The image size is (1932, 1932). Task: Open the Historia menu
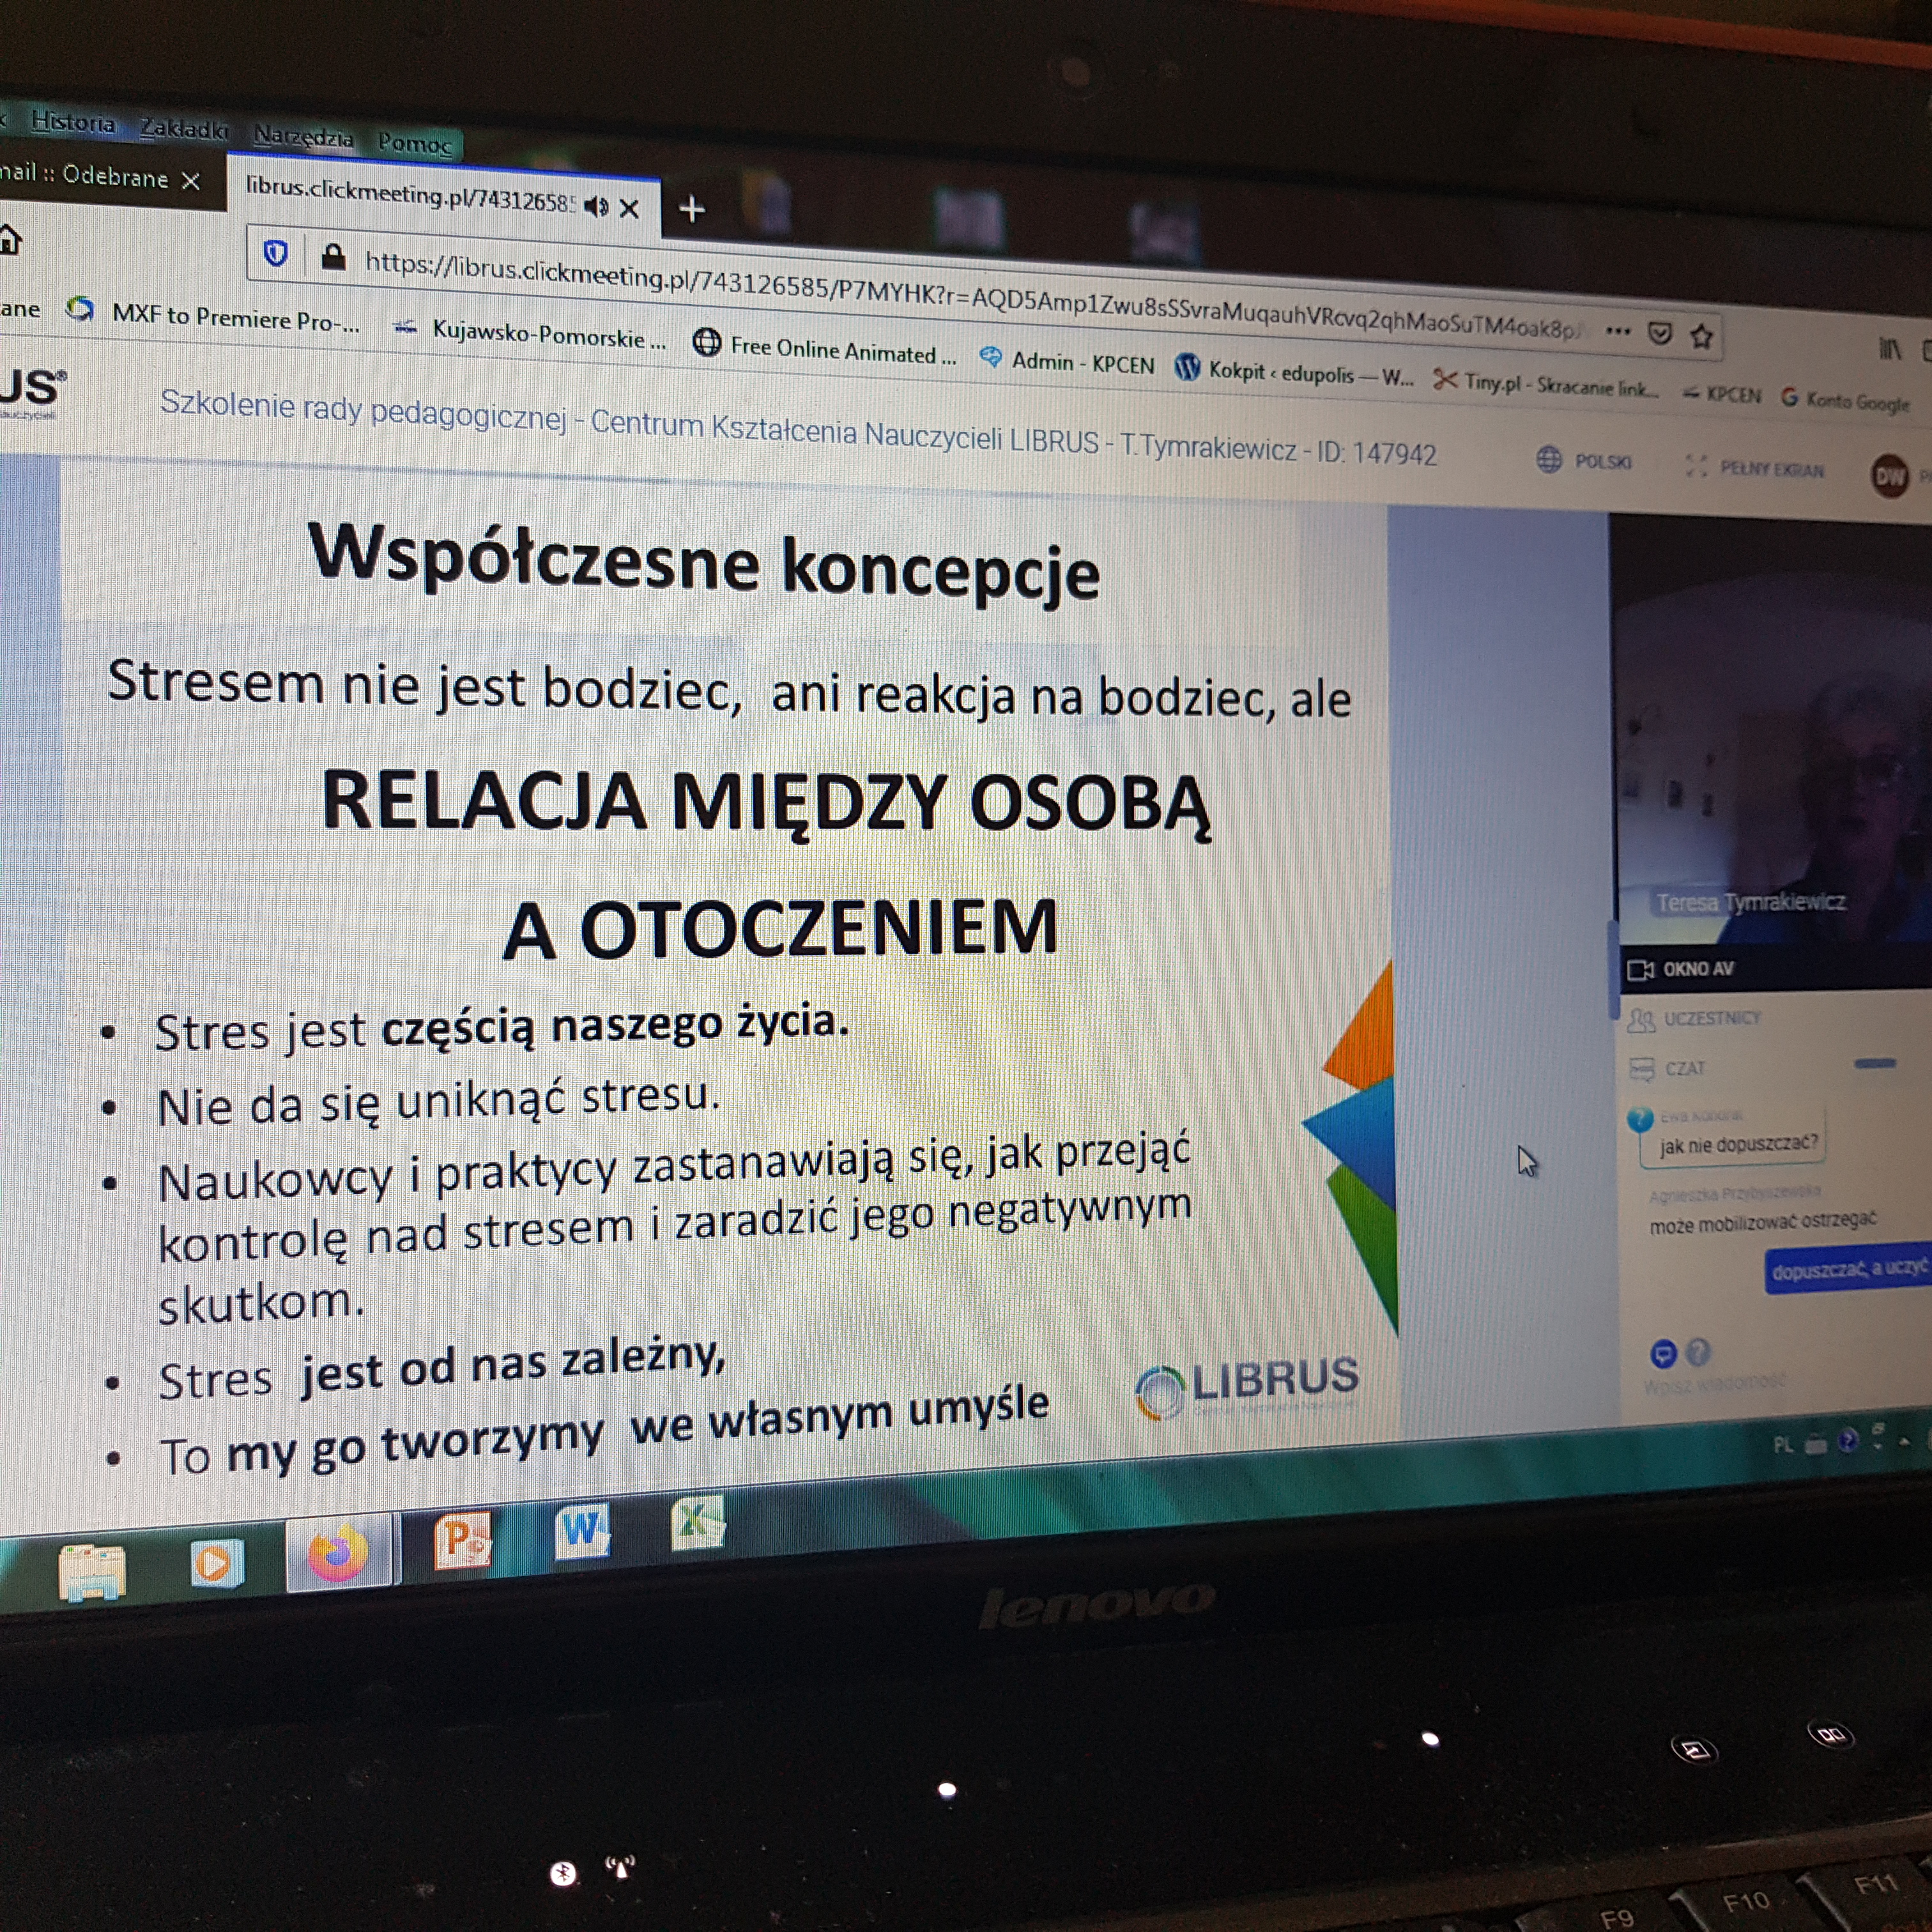coord(73,123)
